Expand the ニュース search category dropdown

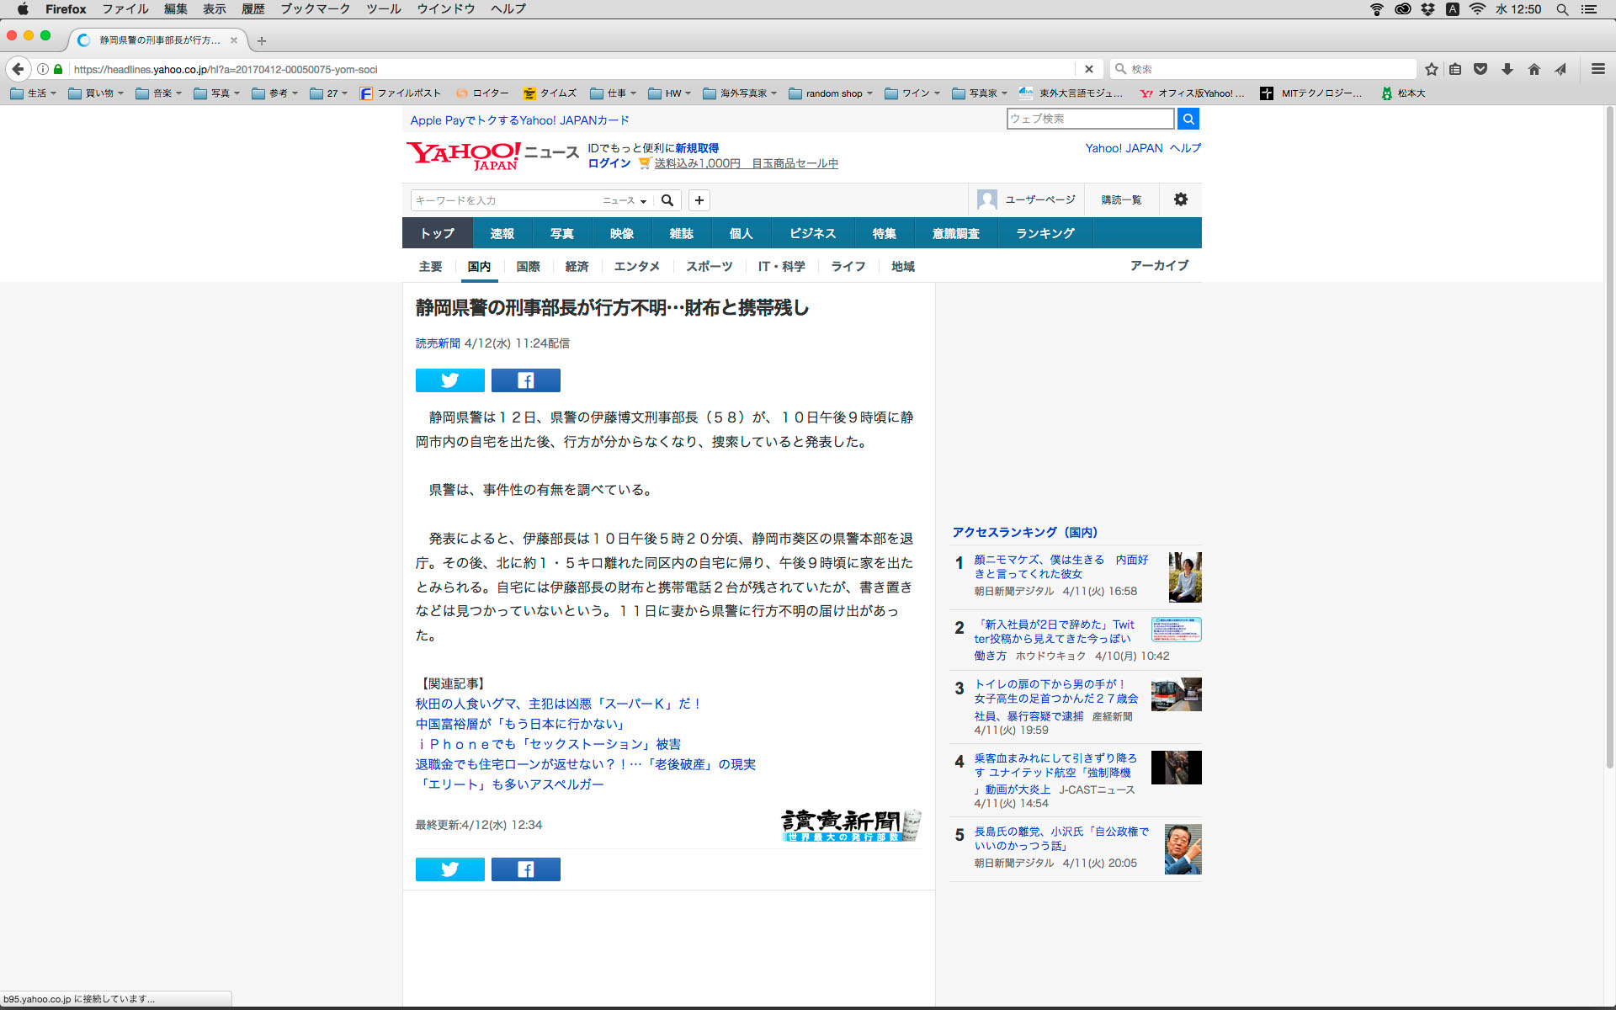tap(625, 200)
